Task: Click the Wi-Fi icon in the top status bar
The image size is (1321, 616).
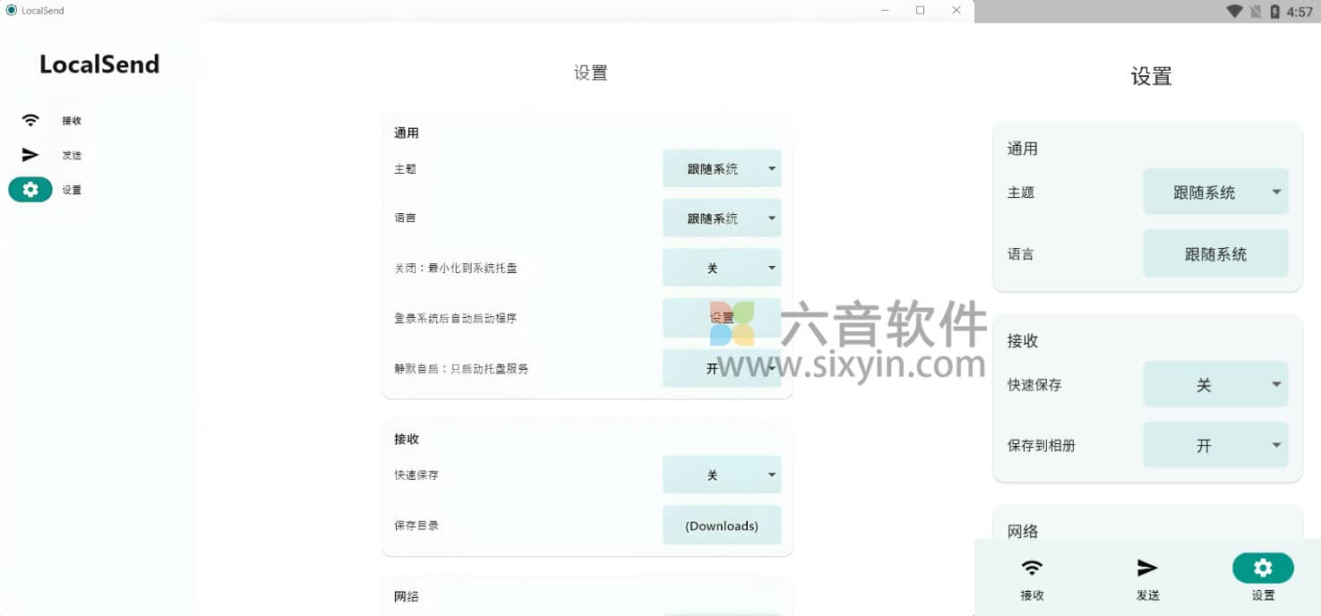Action: pyautogui.click(x=1234, y=12)
